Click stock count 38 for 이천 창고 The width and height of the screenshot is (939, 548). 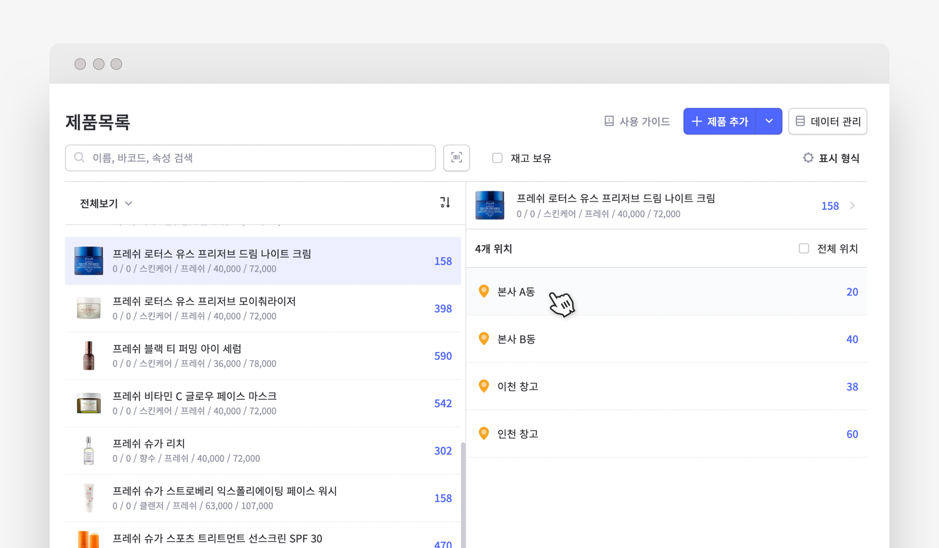click(x=852, y=387)
